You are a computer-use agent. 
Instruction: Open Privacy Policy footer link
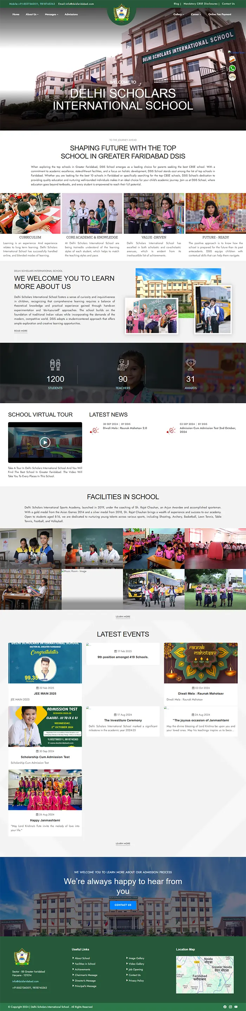pyautogui.click(x=136, y=980)
